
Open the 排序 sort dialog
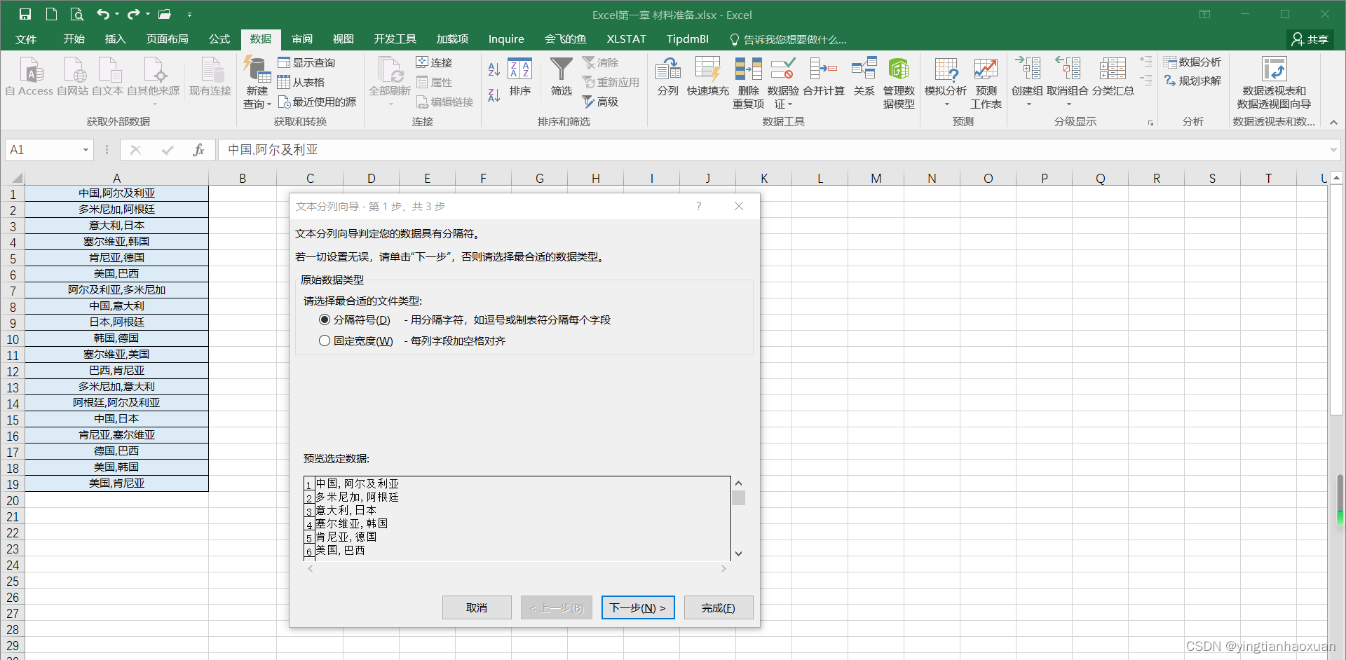520,76
